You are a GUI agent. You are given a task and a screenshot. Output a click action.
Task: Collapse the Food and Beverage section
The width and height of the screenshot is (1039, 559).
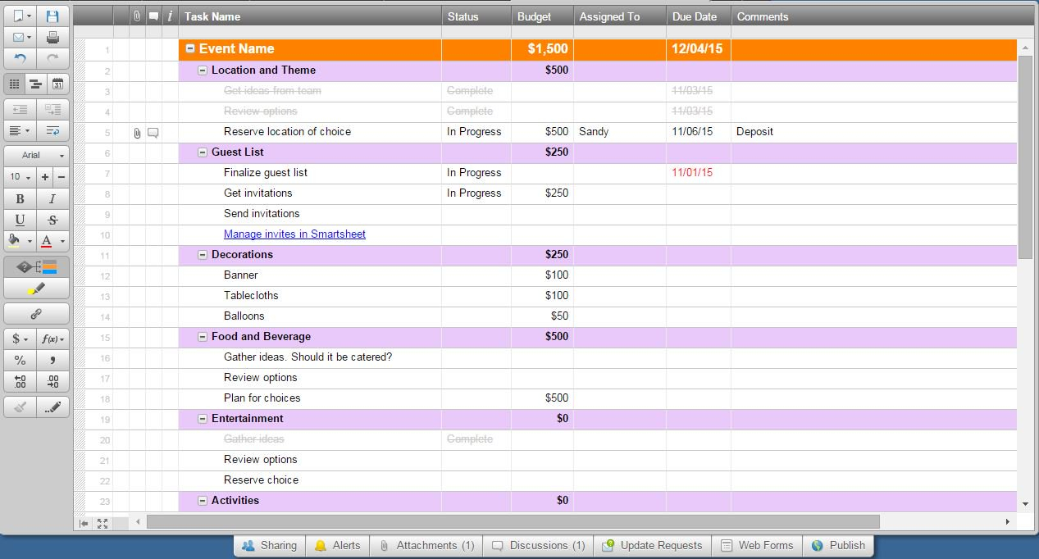(x=203, y=337)
